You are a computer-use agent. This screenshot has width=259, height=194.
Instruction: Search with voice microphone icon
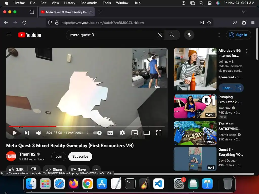click(189, 35)
